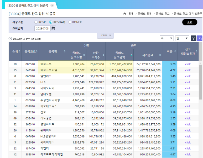The height and width of the screenshot is (158, 203).
Task: Select the [33004] 공매도 잔고 상위 50종목 tab
Action: click(28, 6)
